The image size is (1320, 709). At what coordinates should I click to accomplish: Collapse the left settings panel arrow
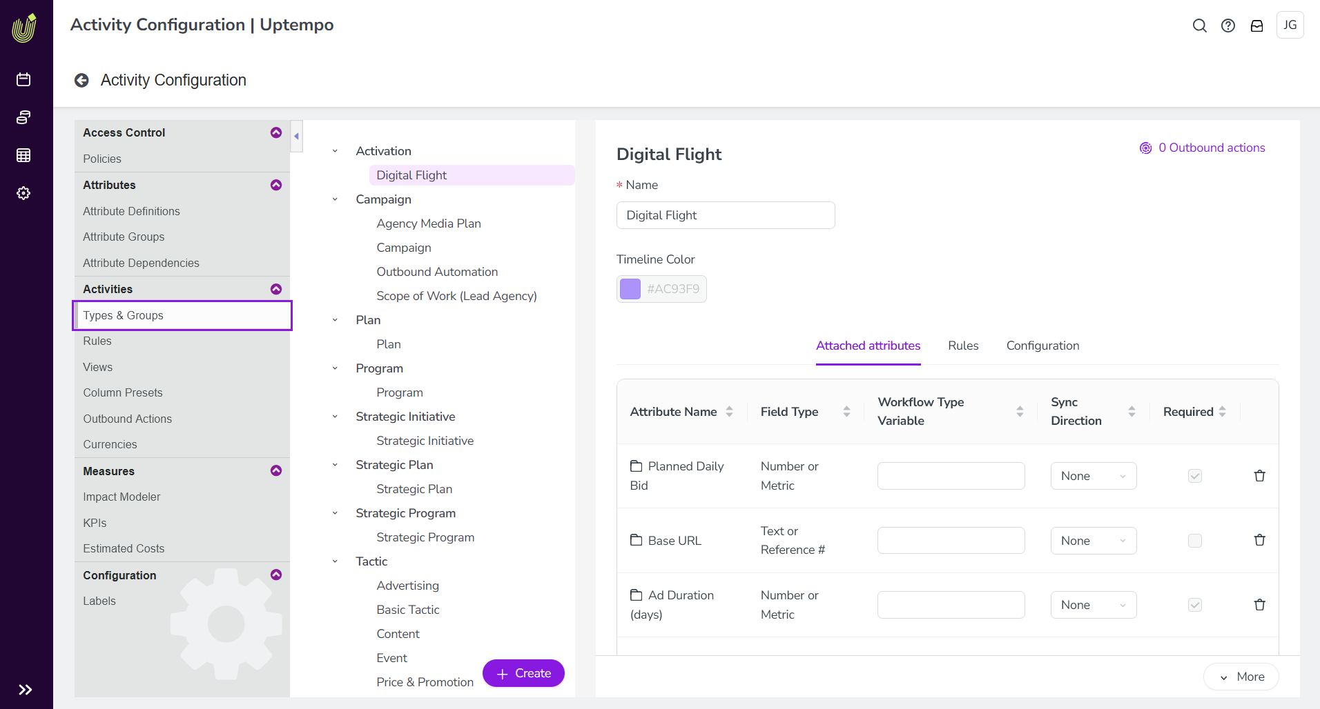pyautogui.click(x=296, y=137)
